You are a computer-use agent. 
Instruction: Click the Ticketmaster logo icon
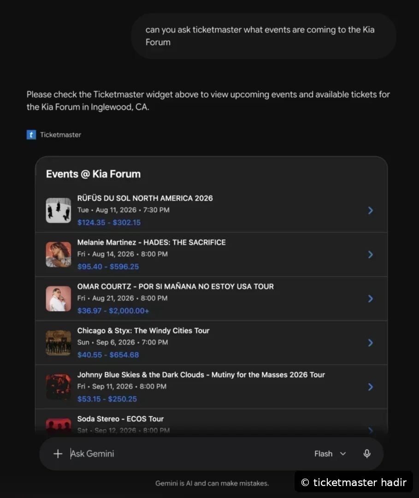coord(31,135)
